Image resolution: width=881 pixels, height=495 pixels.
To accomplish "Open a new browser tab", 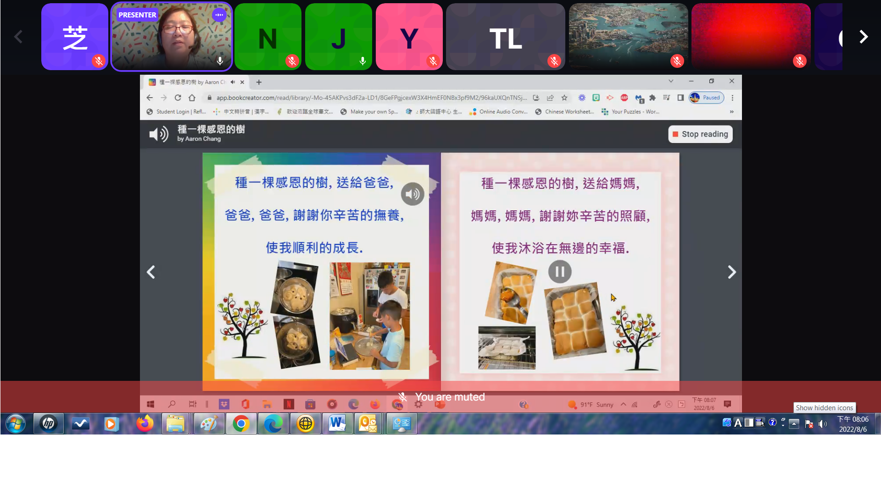I will pos(259,82).
